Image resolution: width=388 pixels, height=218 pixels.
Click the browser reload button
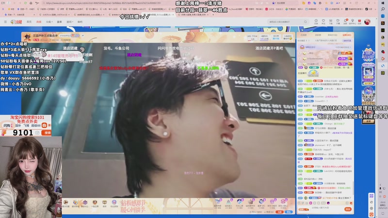pyautogui.click(x=25, y=3)
